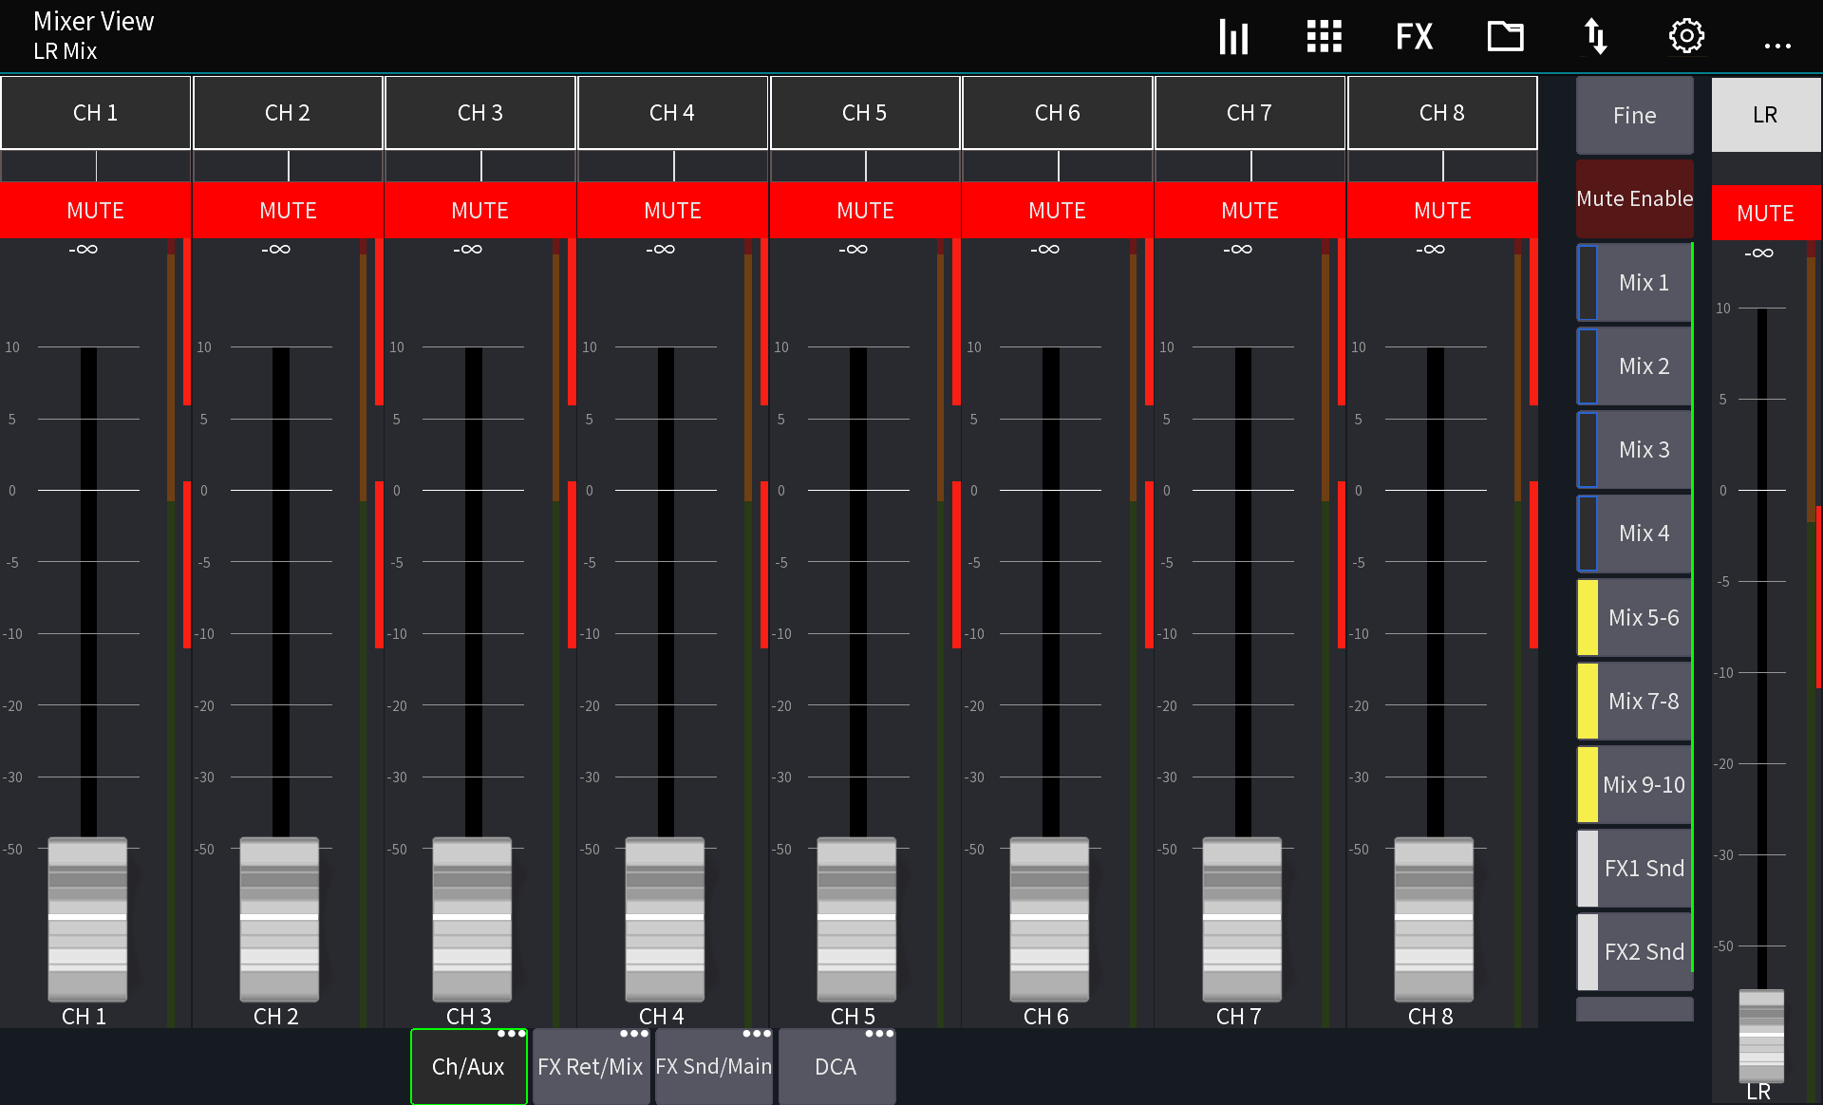Mute channel CH 3
1823x1105 pixels.
(x=480, y=210)
